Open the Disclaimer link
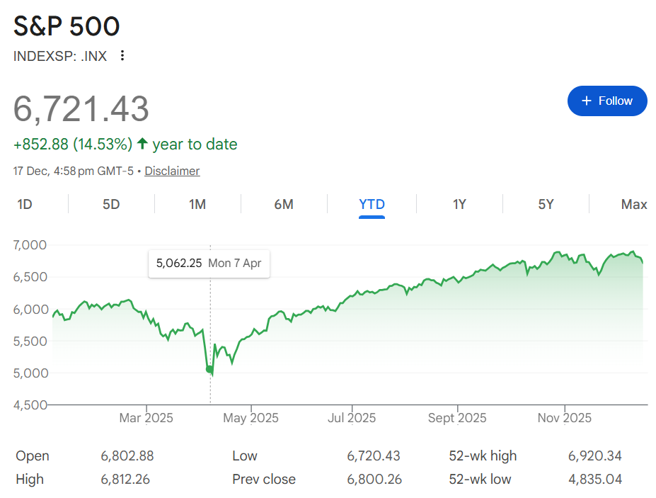 pos(172,171)
